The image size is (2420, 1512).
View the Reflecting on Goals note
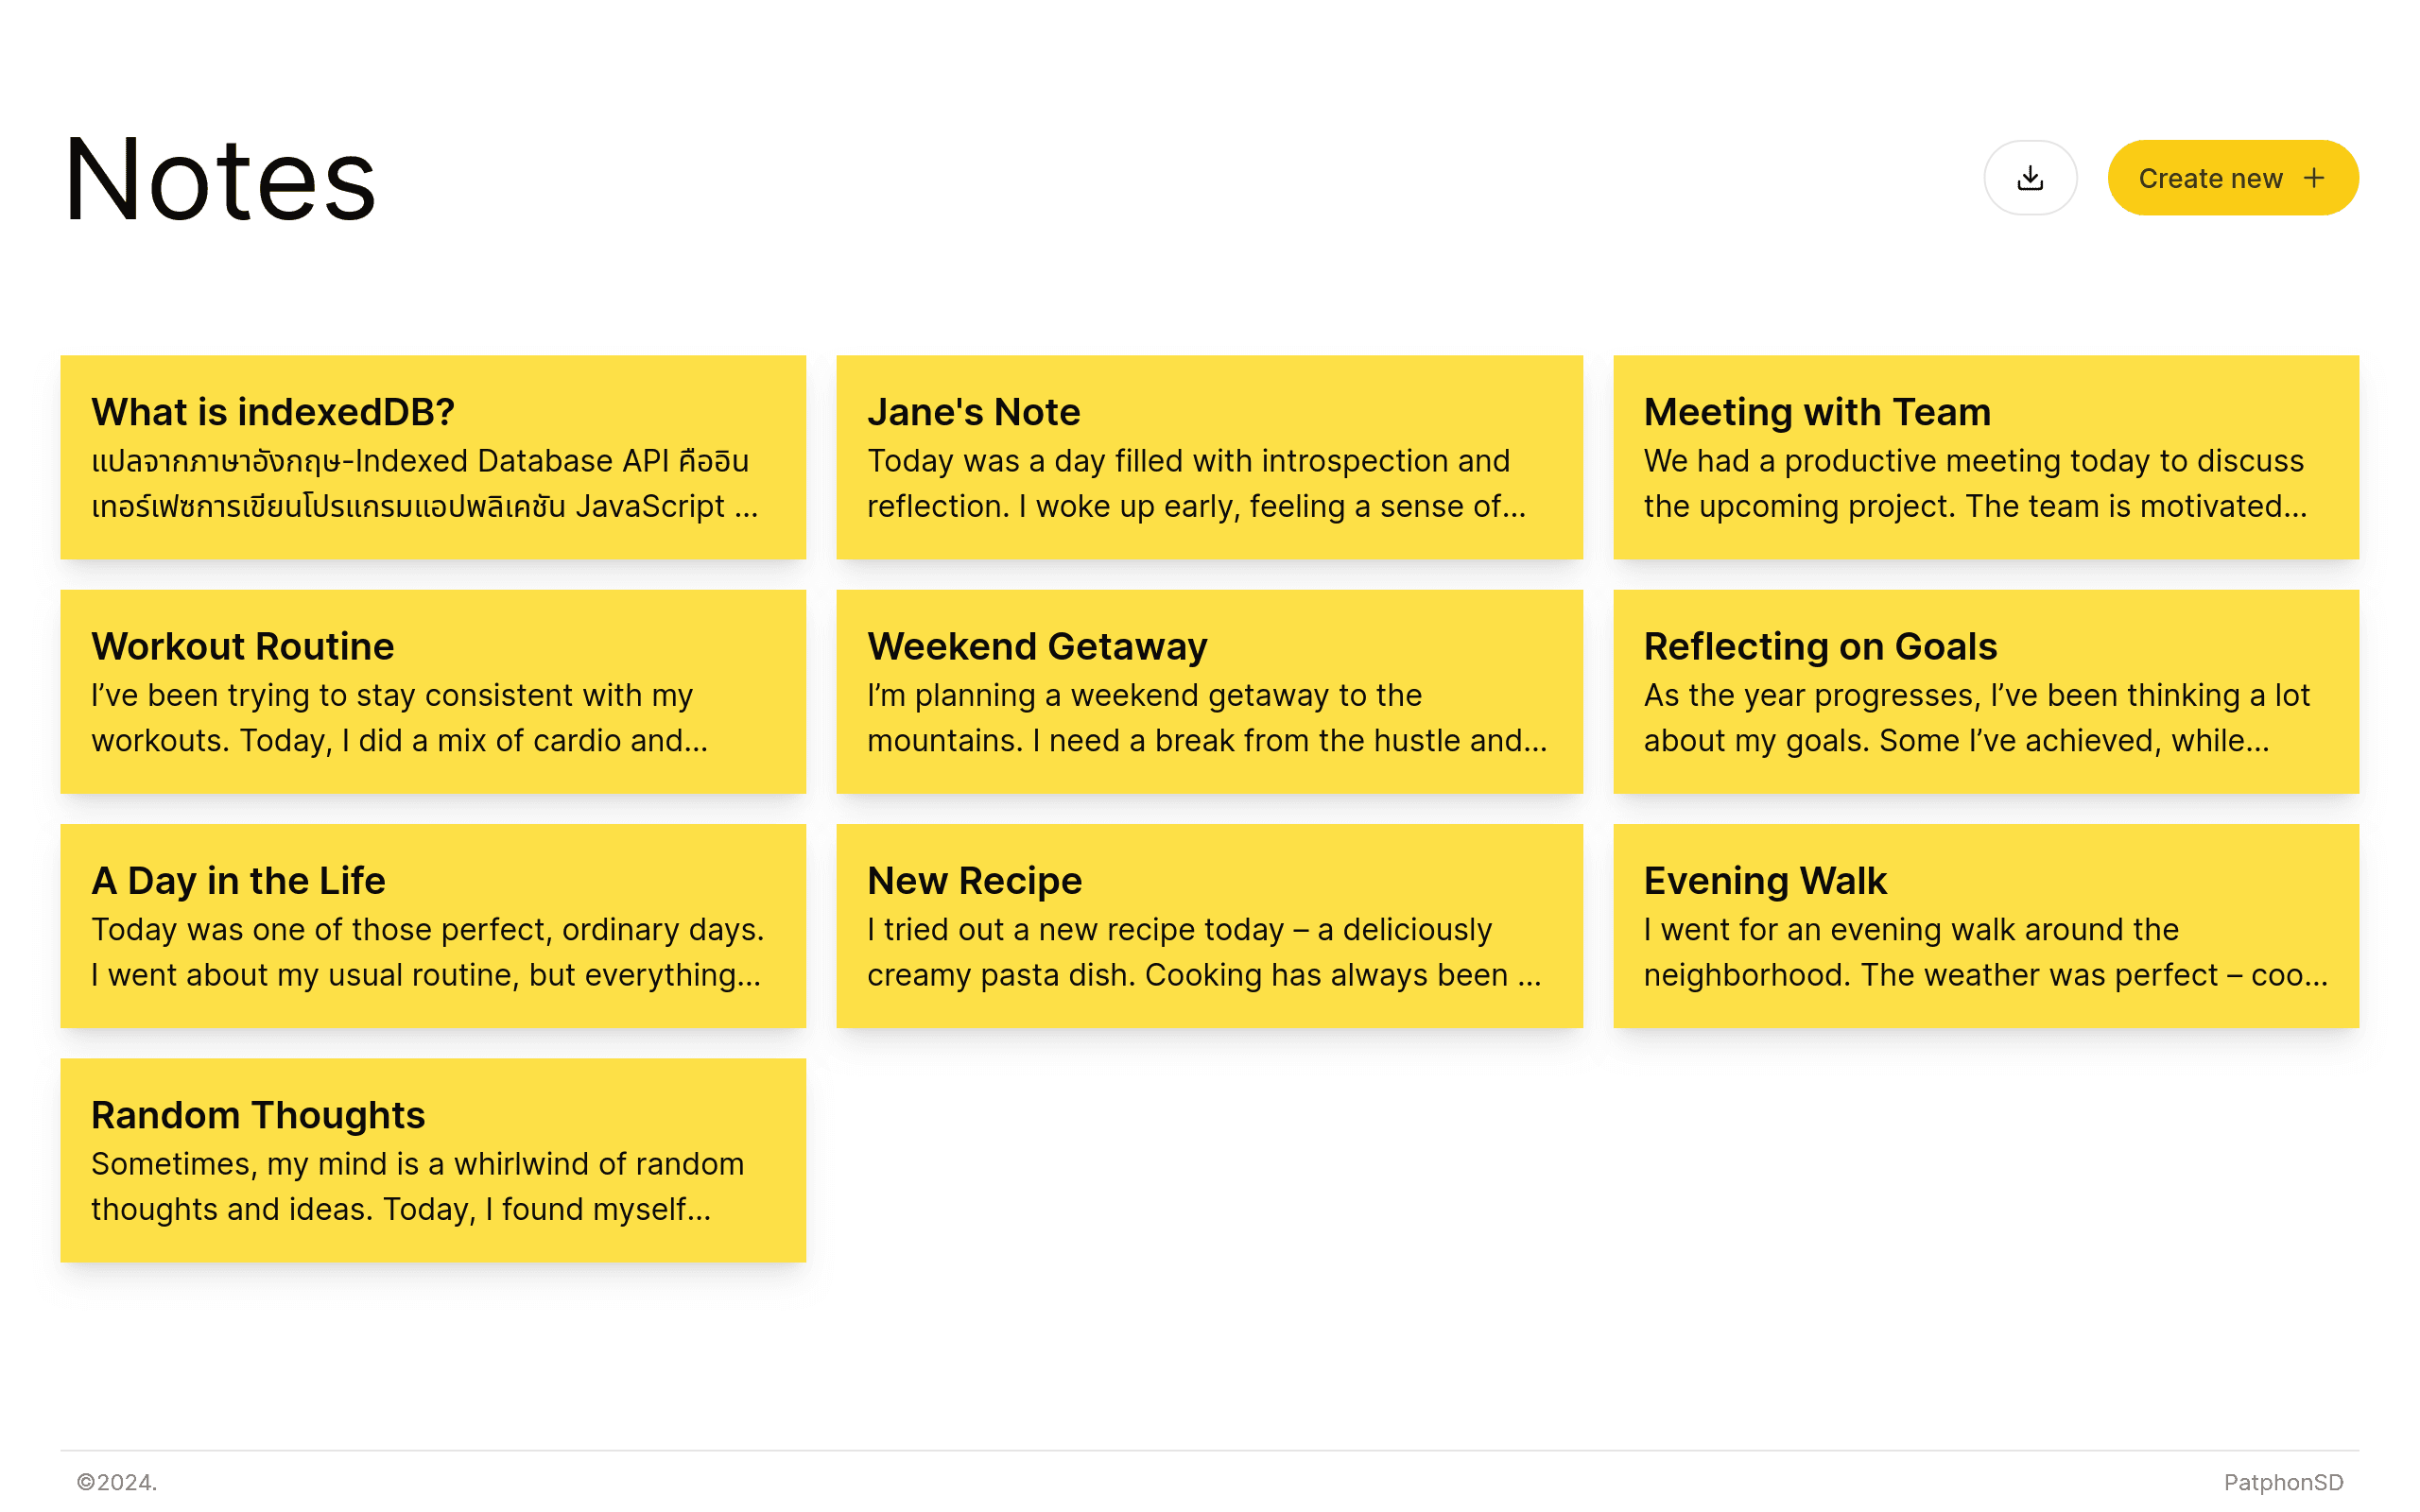[1986, 691]
